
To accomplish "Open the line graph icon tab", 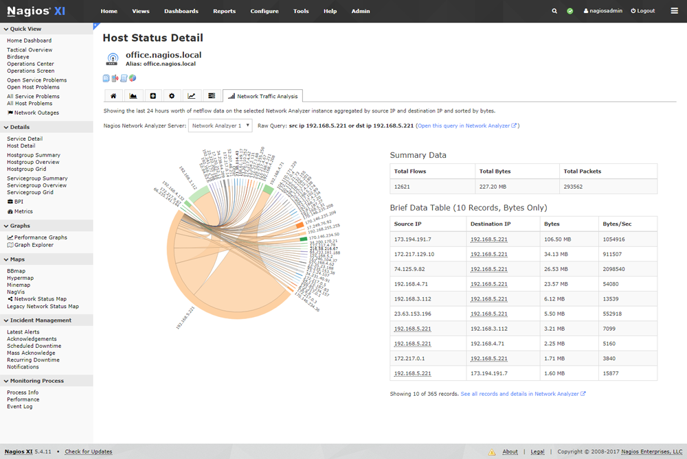I will [x=192, y=96].
